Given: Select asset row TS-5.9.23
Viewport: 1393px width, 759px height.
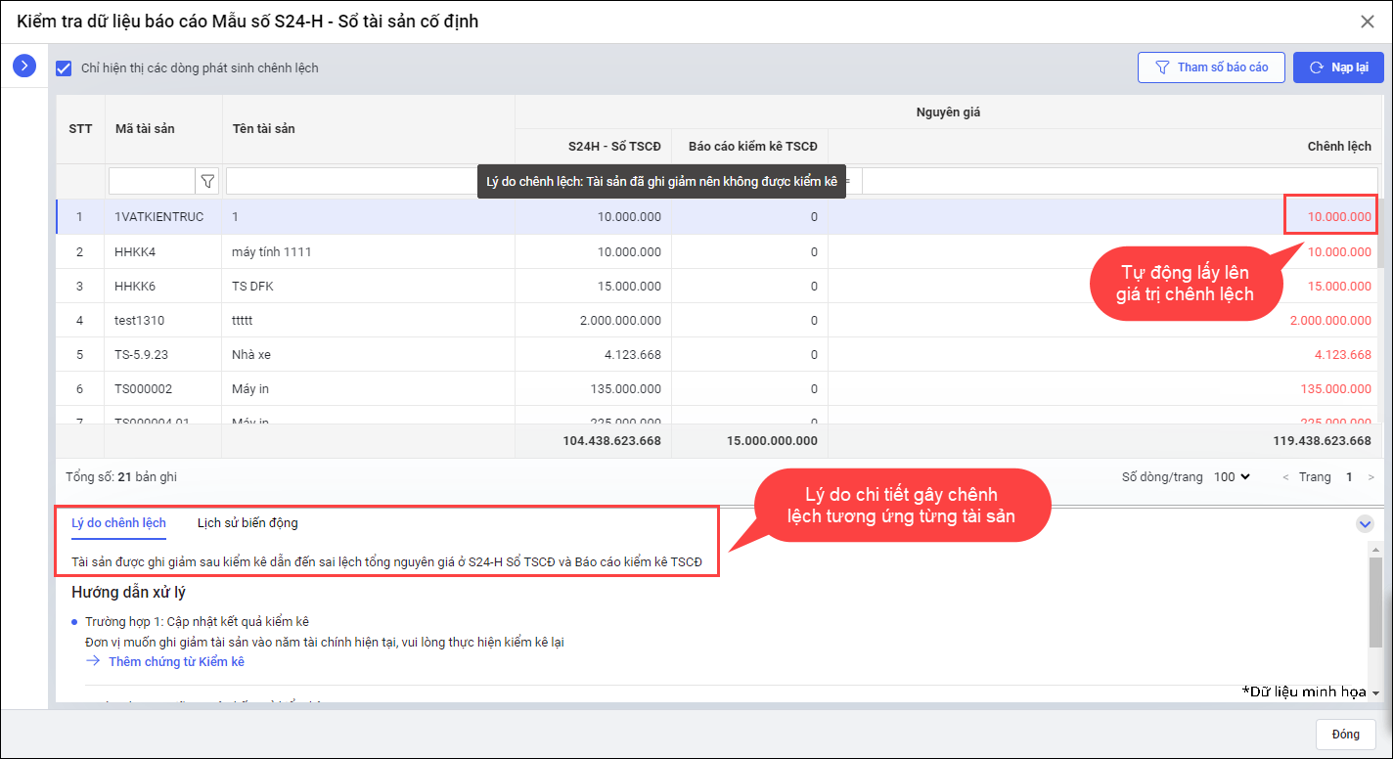Looking at the screenshot, I should coord(717,354).
